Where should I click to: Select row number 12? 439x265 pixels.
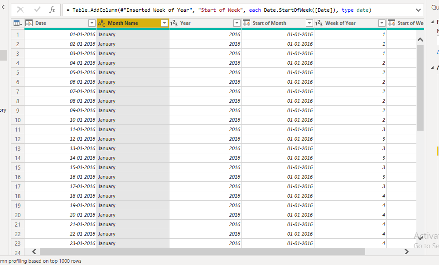coord(18,139)
